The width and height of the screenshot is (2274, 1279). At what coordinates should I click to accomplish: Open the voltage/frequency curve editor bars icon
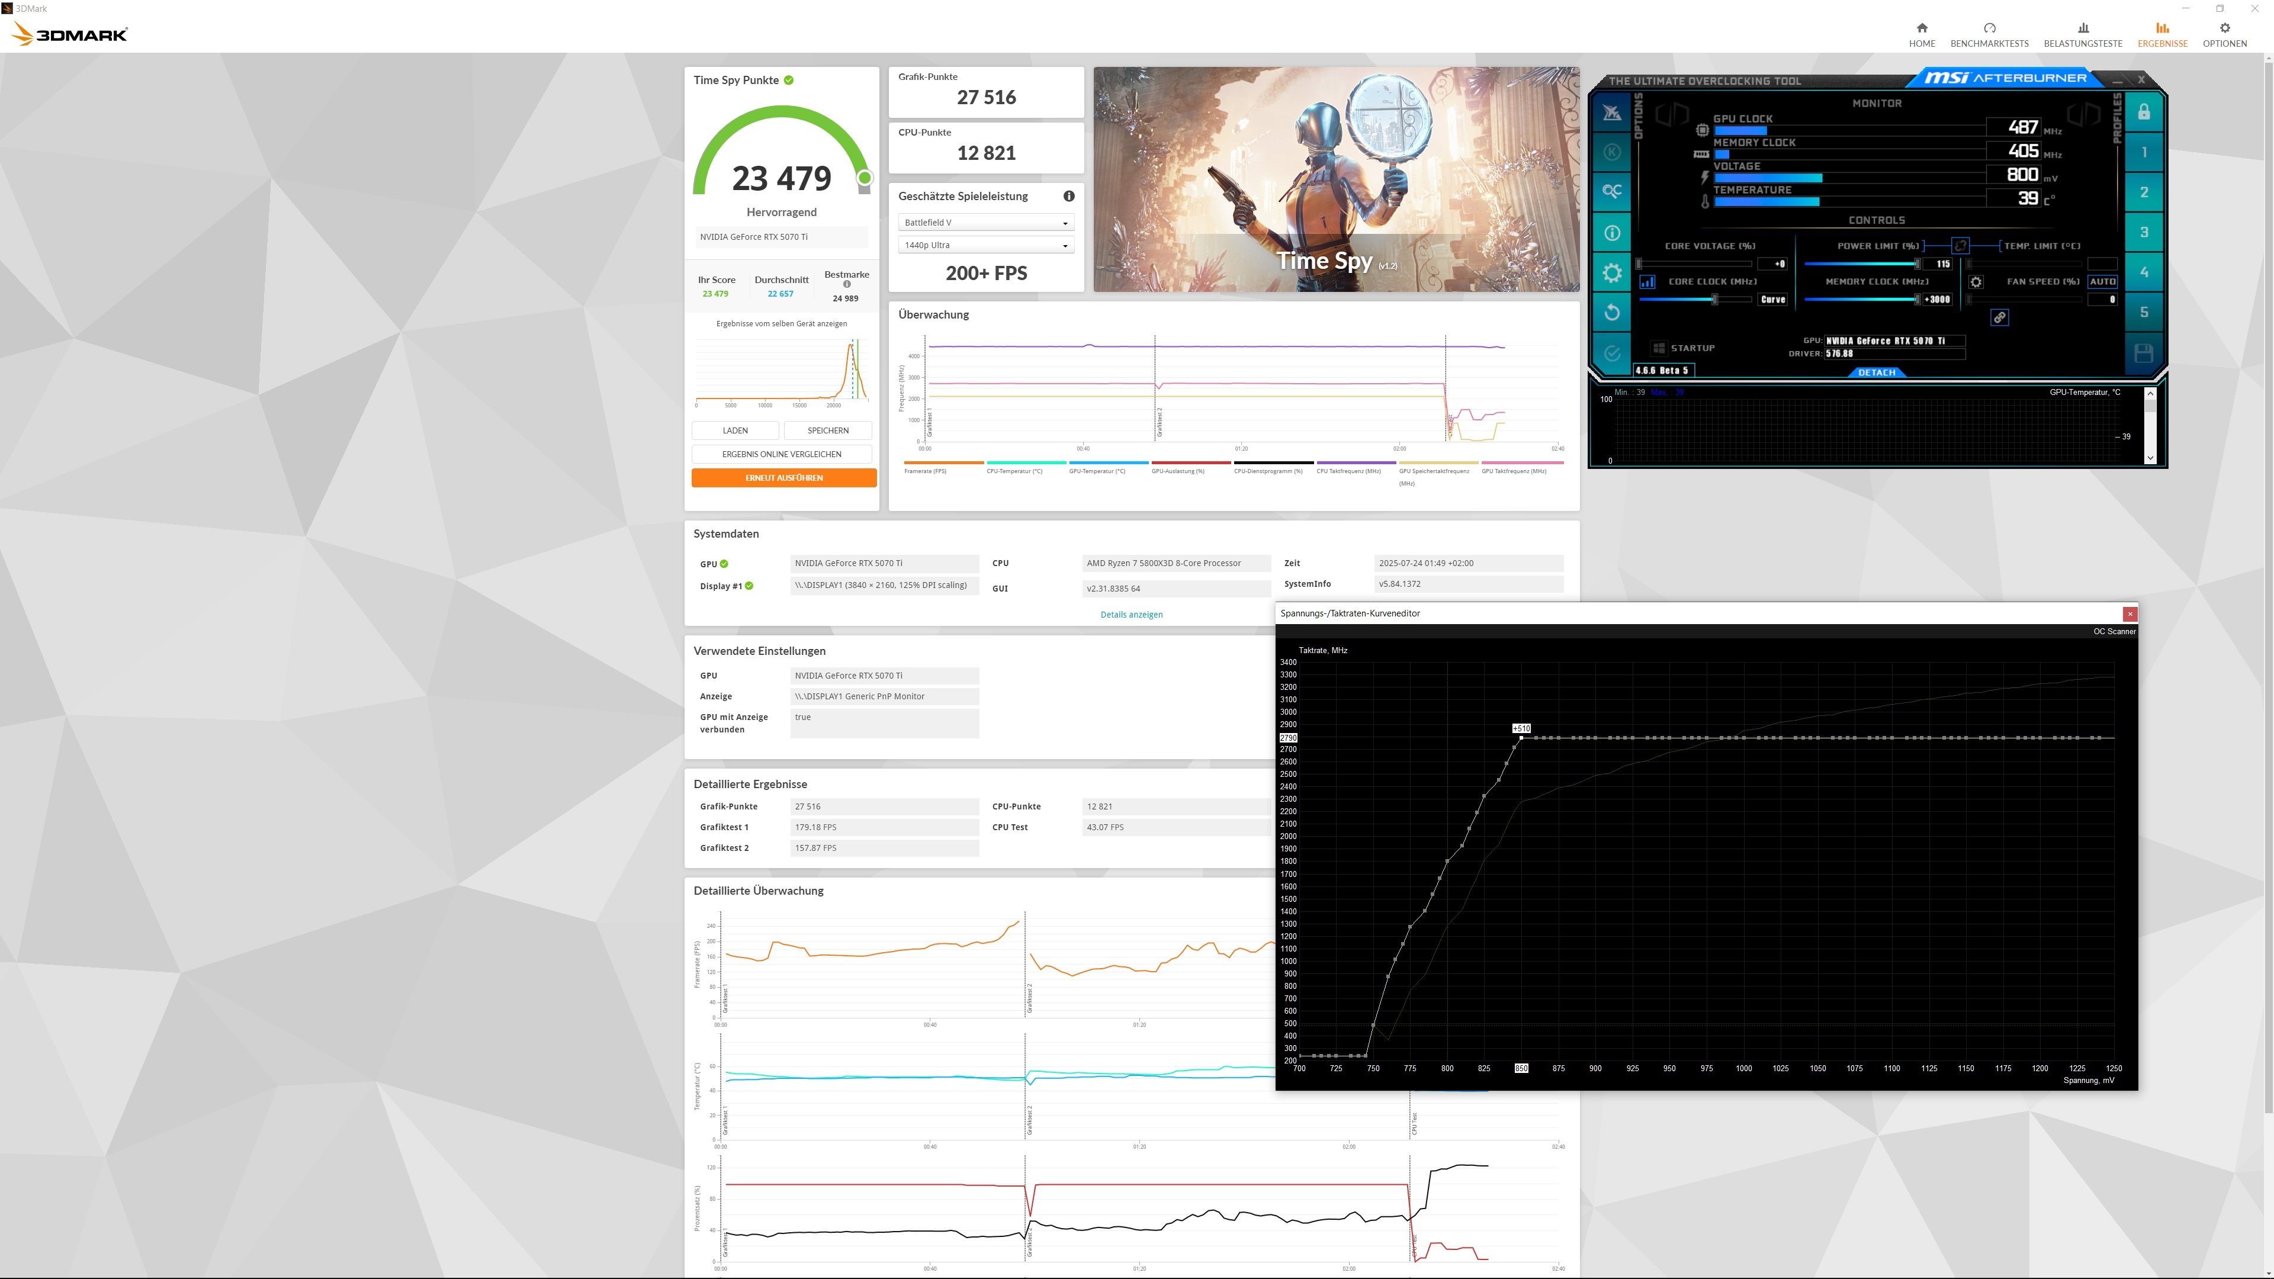coord(1647,282)
